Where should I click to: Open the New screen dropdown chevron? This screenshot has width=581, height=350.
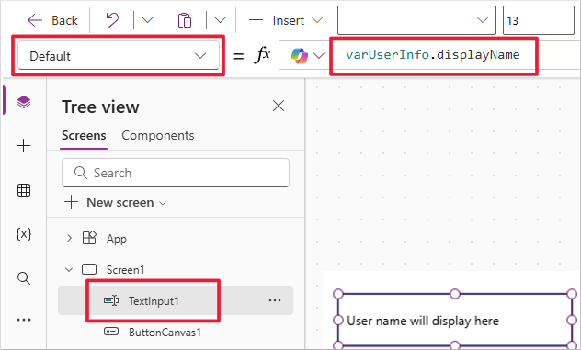163,203
